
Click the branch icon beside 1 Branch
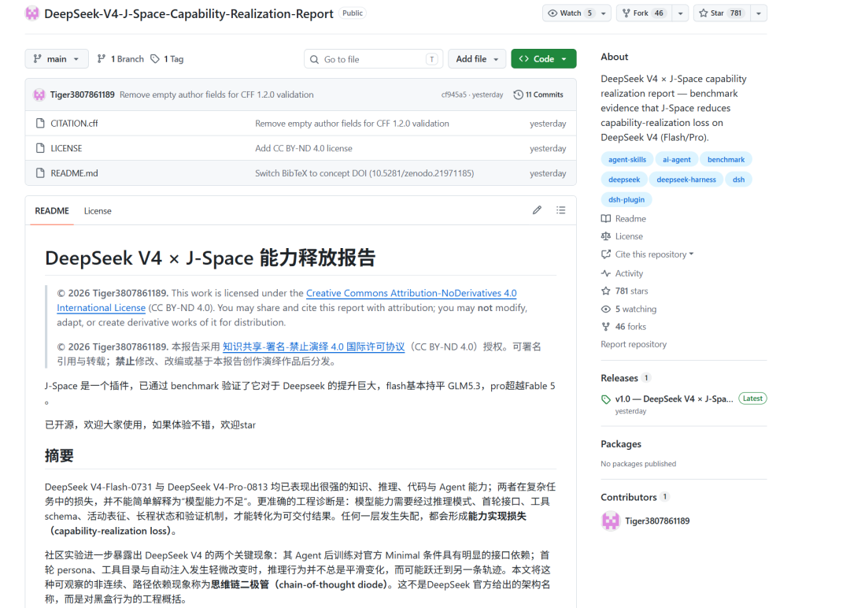101,58
